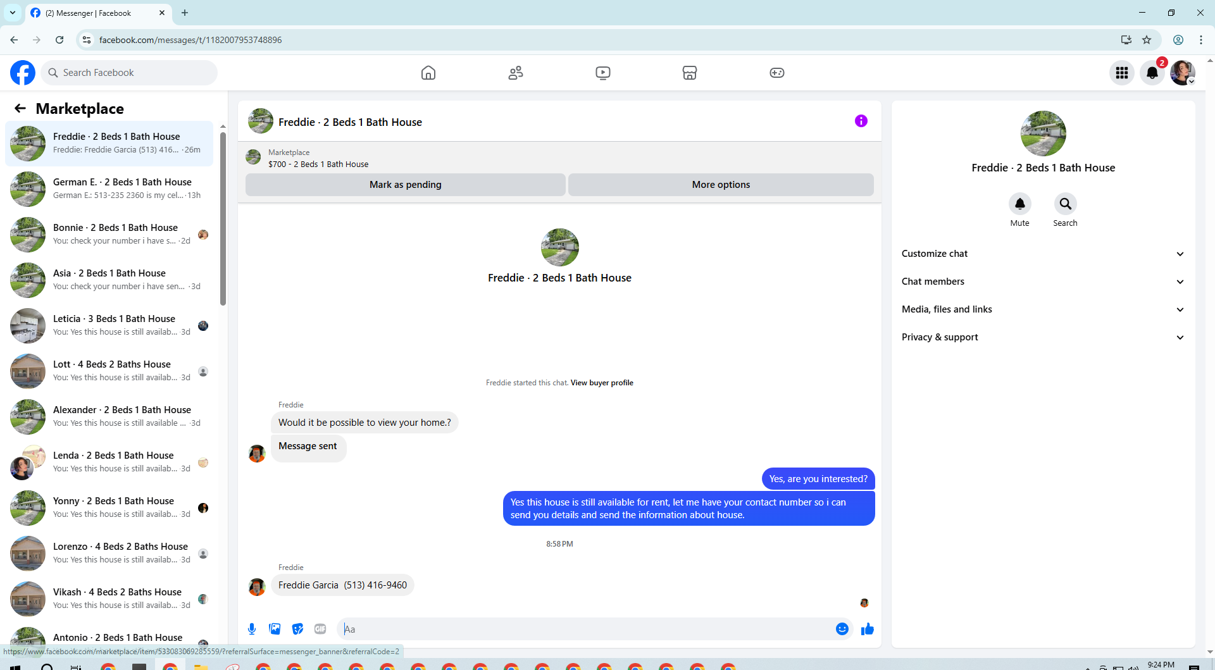Open the $700 - 2 Beds 1 Bath House listing
Screen dimensions: 1215x670
[318, 164]
